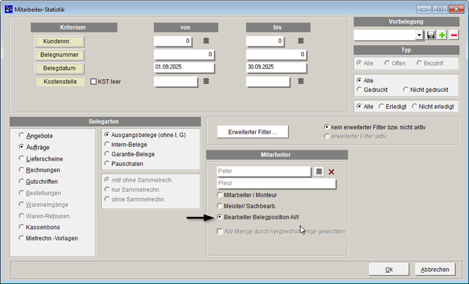This screenshot has height=284, width=469.
Task: Save Vorbelegung with floppy disk icon
Action: pyautogui.click(x=431, y=35)
